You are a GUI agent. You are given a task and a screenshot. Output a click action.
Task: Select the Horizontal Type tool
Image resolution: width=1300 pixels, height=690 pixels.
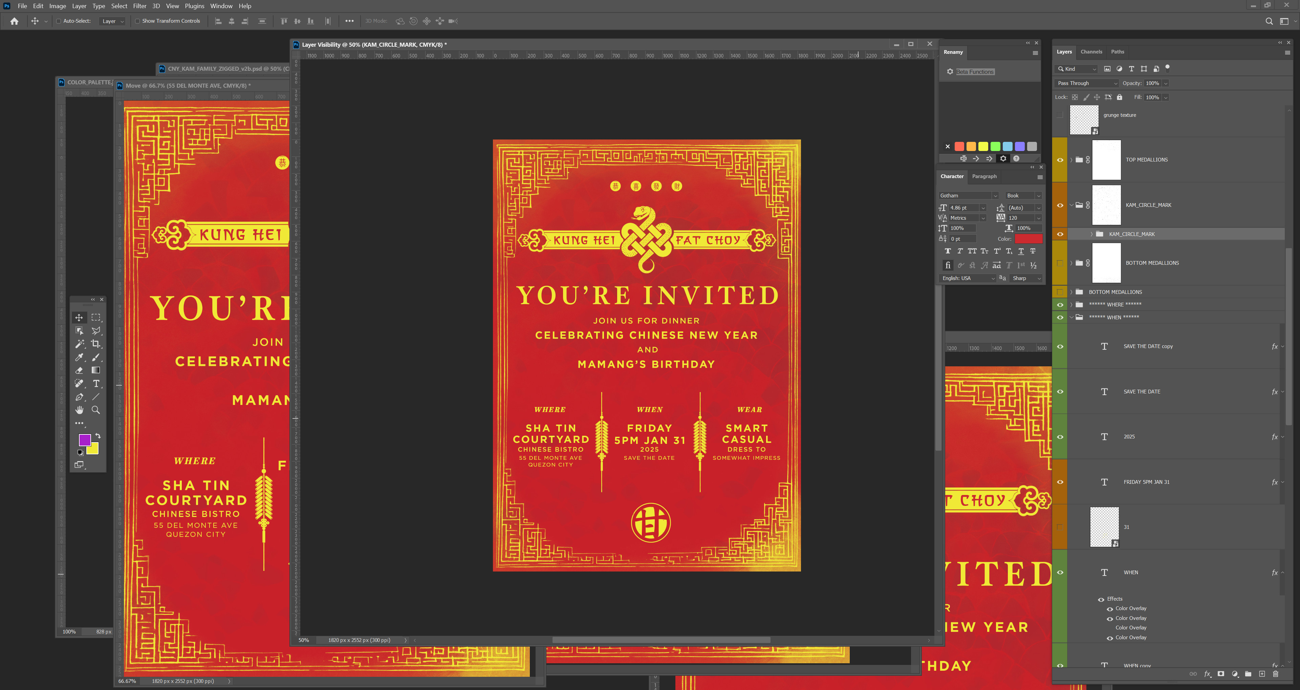[96, 384]
